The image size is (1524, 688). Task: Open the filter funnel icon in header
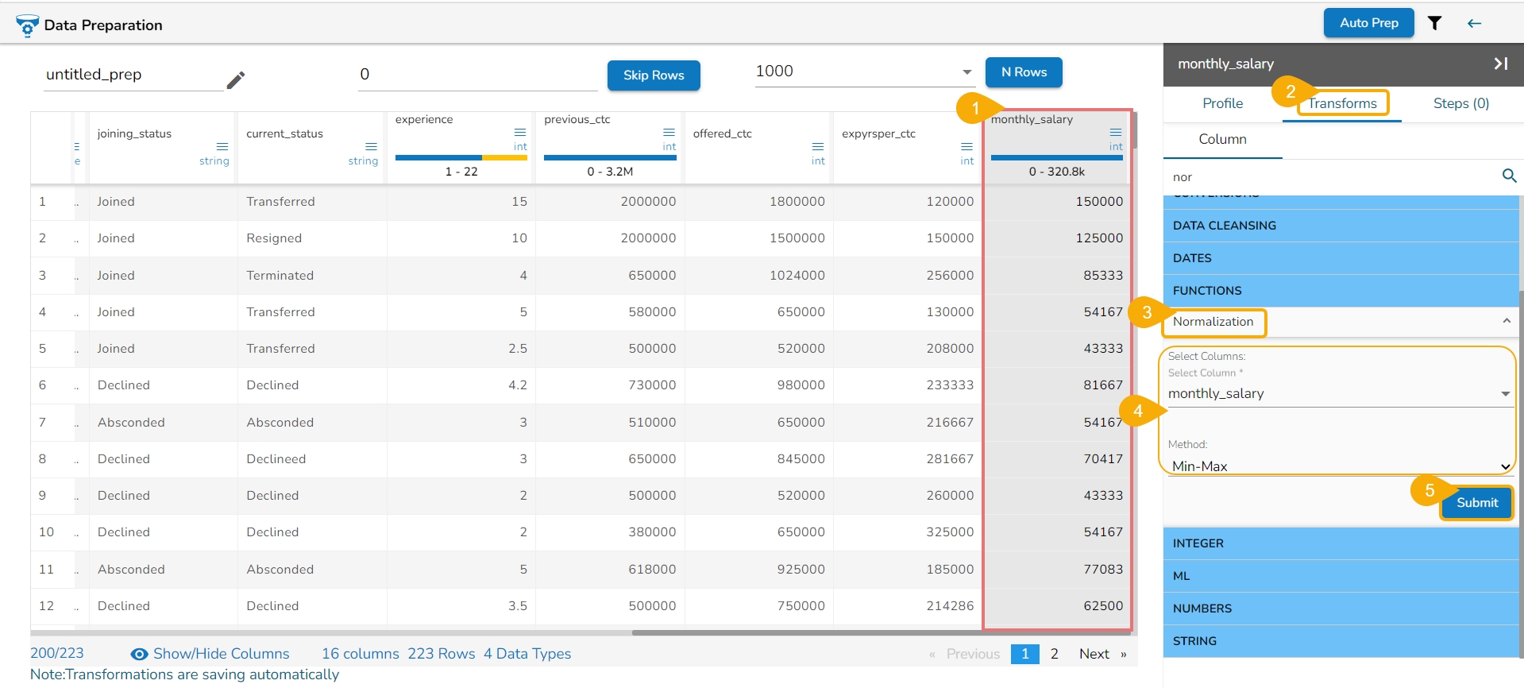click(1434, 23)
